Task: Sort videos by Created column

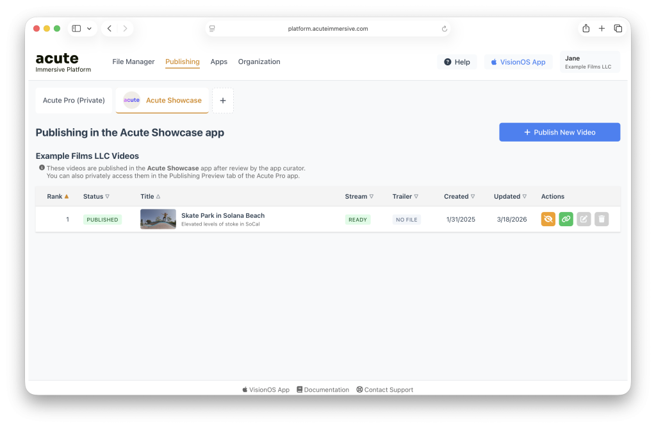Action: (459, 197)
